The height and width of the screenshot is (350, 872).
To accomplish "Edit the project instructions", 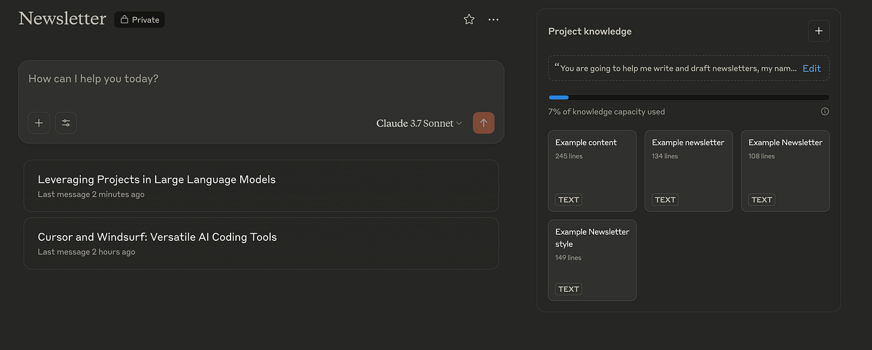I will pos(812,68).
